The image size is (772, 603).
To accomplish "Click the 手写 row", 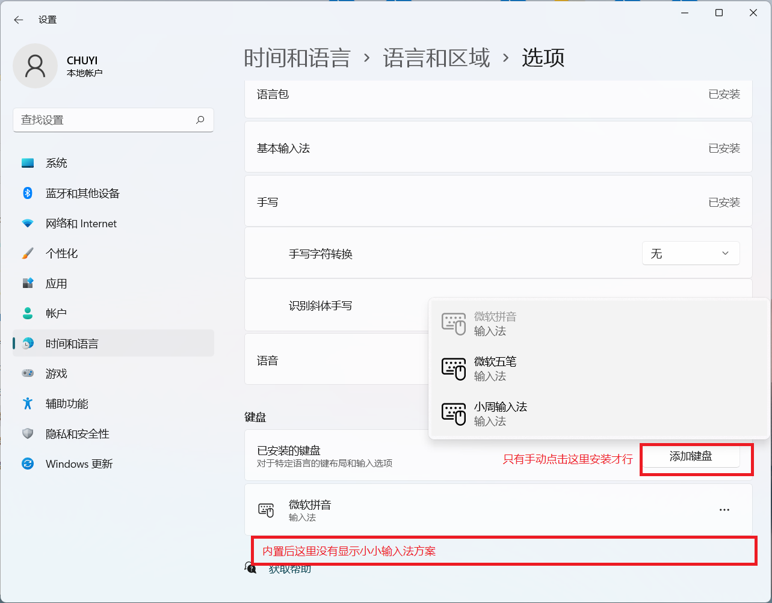I will 498,202.
